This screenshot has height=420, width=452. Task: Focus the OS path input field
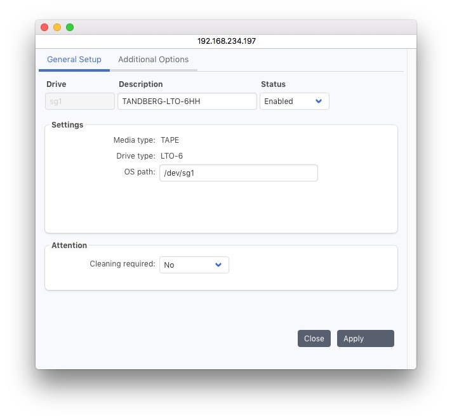pos(238,173)
